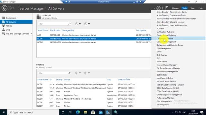206x115 pixels.
Task: Sort events by Date and Time column
Action: tap(124, 80)
